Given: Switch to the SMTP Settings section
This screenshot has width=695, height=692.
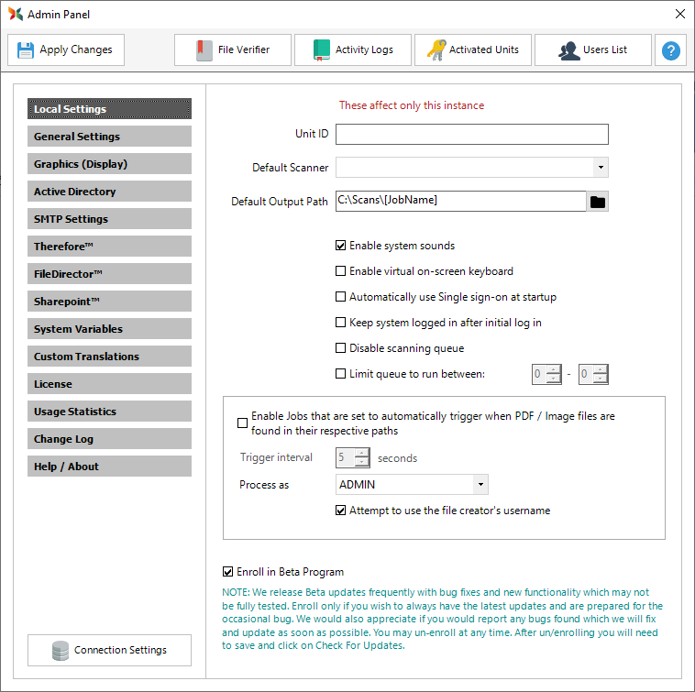Looking at the screenshot, I should tap(109, 219).
